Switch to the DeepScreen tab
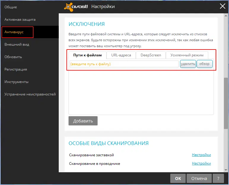The height and width of the screenshot is (185, 229). pyautogui.click(x=151, y=55)
